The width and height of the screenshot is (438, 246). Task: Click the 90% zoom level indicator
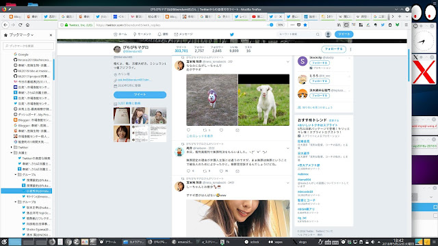[280, 25]
